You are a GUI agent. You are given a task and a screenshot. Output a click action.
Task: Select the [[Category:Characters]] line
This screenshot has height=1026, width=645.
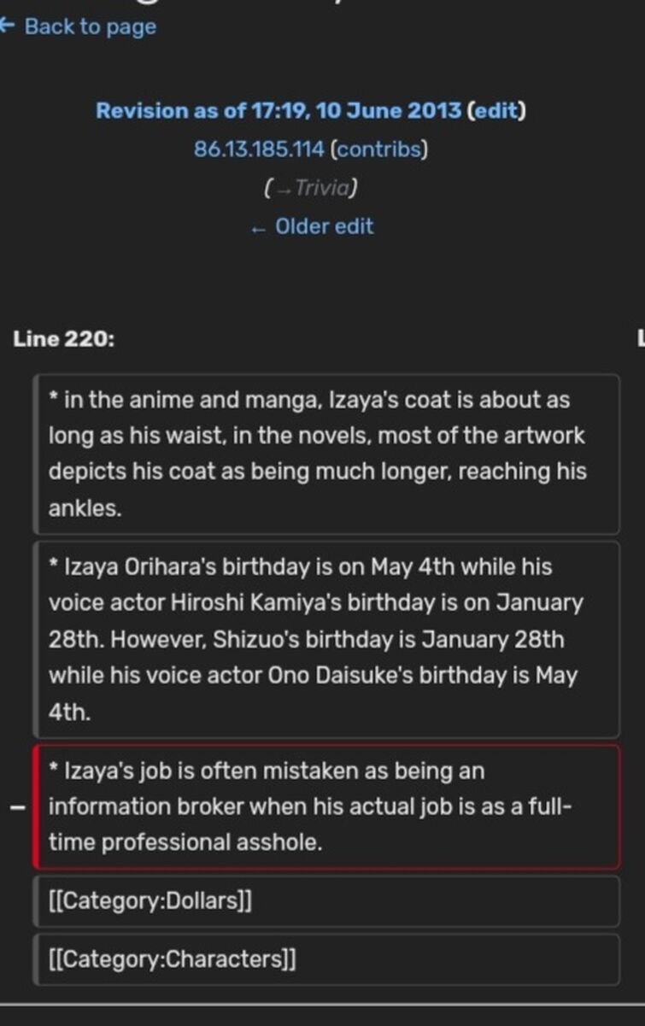[326, 959]
